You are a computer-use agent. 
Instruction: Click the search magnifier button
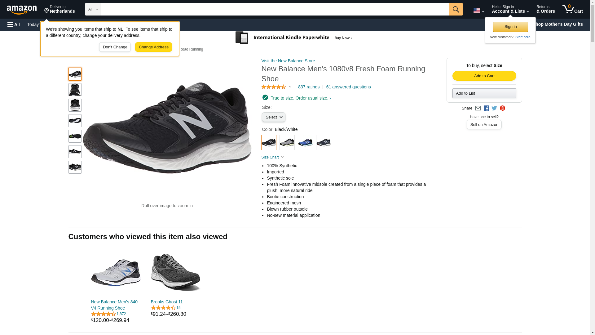click(456, 9)
